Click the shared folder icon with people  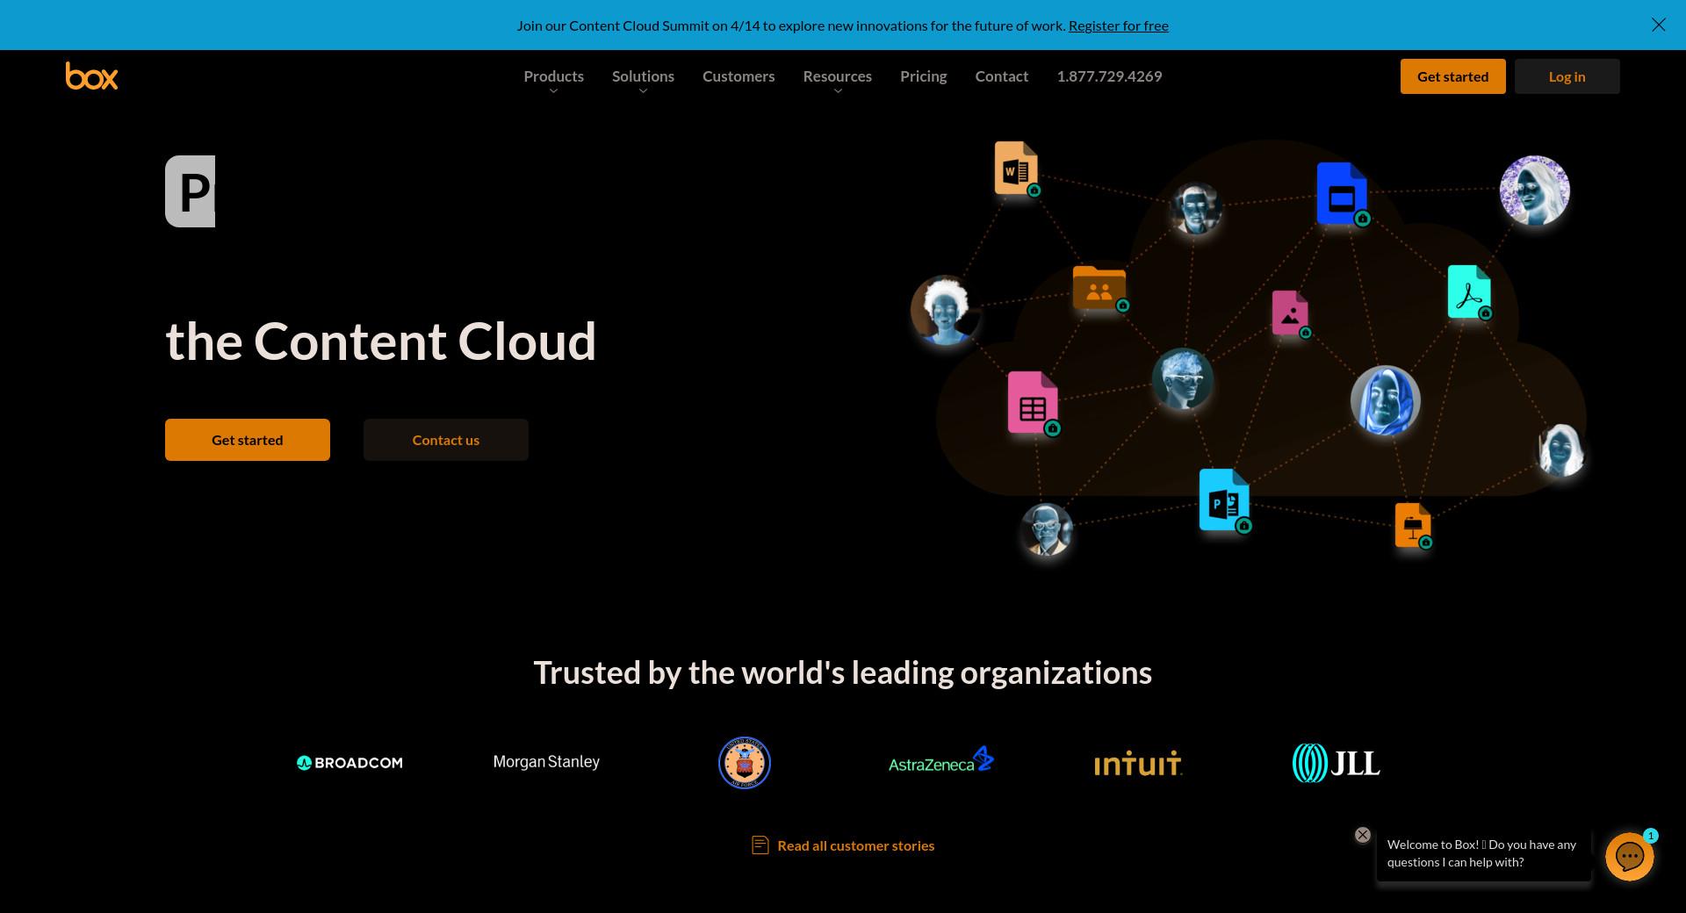coord(1099,288)
